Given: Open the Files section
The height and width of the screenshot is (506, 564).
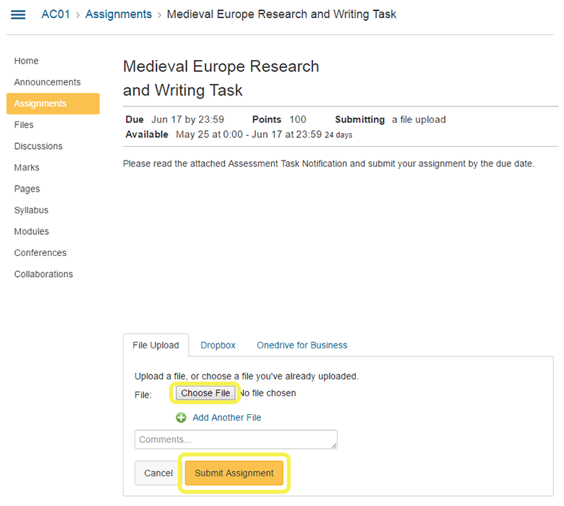Looking at the screenshot, I should [x=24, y=125].
